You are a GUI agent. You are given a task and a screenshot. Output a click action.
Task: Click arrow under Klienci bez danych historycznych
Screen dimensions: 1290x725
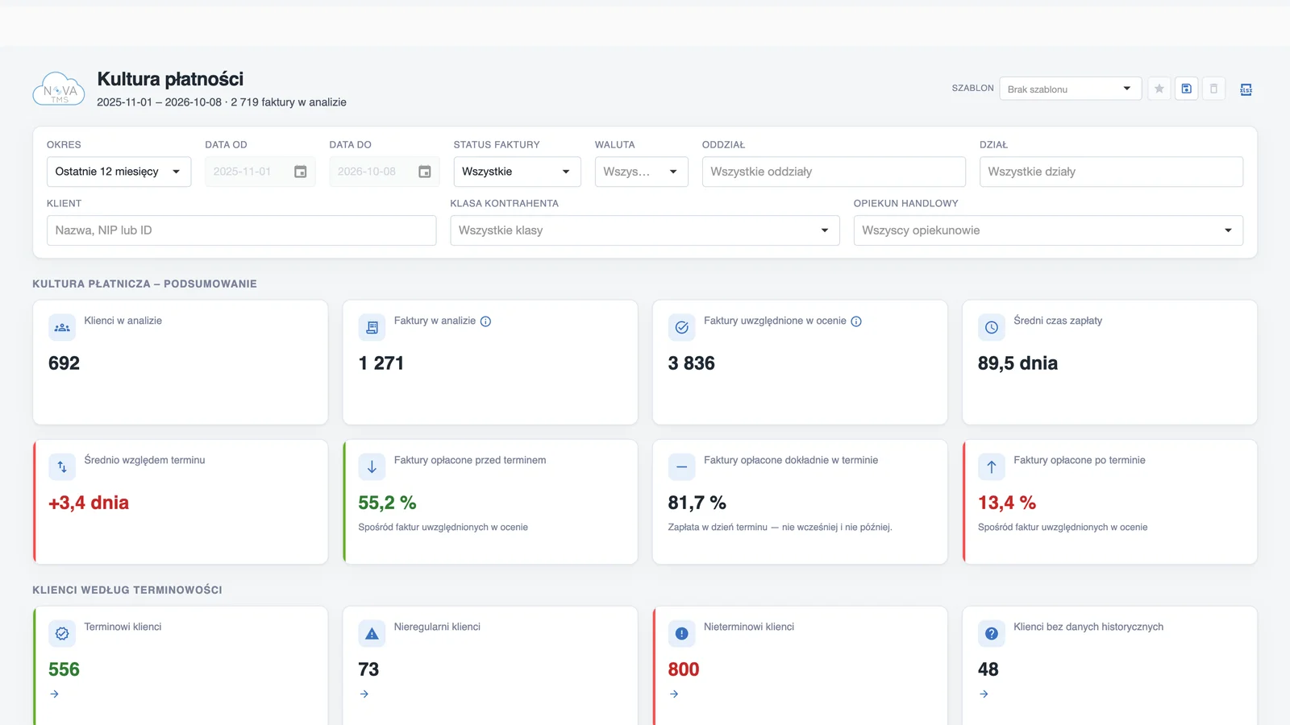(x=984, y=694)
